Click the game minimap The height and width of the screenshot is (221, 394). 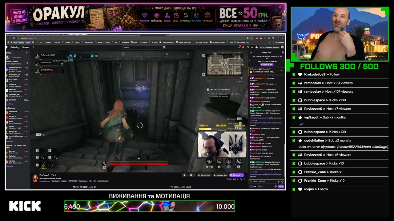click(x=224, y=64)
